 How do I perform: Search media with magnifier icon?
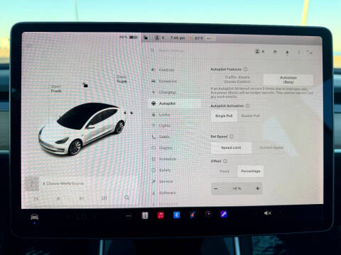[127, 198]
